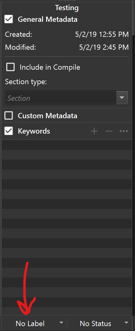The width and height of the screenshot is (135, 331).
Task: Open the No Label dropdown
Action: click(35, 323)
